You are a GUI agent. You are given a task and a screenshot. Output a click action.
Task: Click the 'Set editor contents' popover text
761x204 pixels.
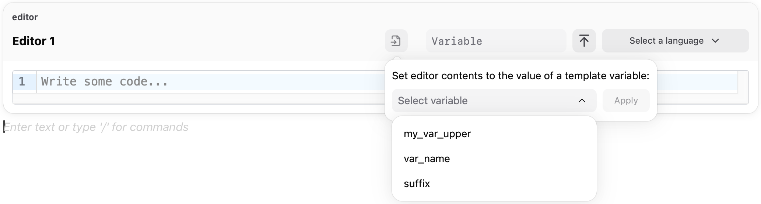pos(520,76)
